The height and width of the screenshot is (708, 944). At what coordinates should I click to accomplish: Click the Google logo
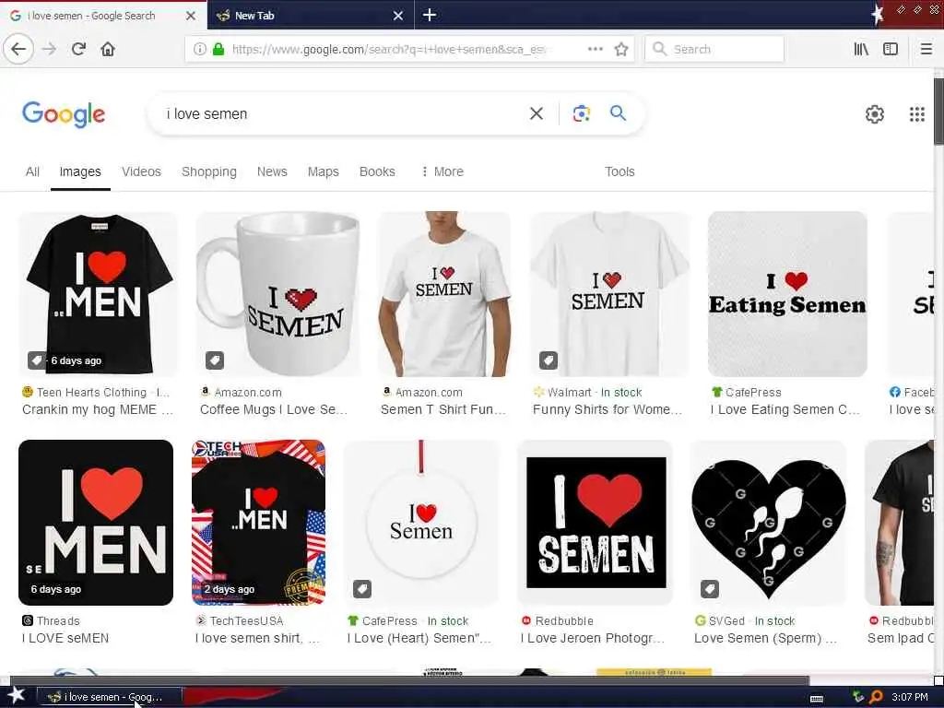[x=64, y=114]
